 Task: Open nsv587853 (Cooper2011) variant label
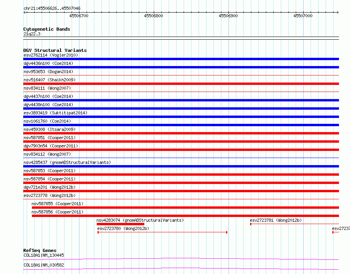point(50,171)
